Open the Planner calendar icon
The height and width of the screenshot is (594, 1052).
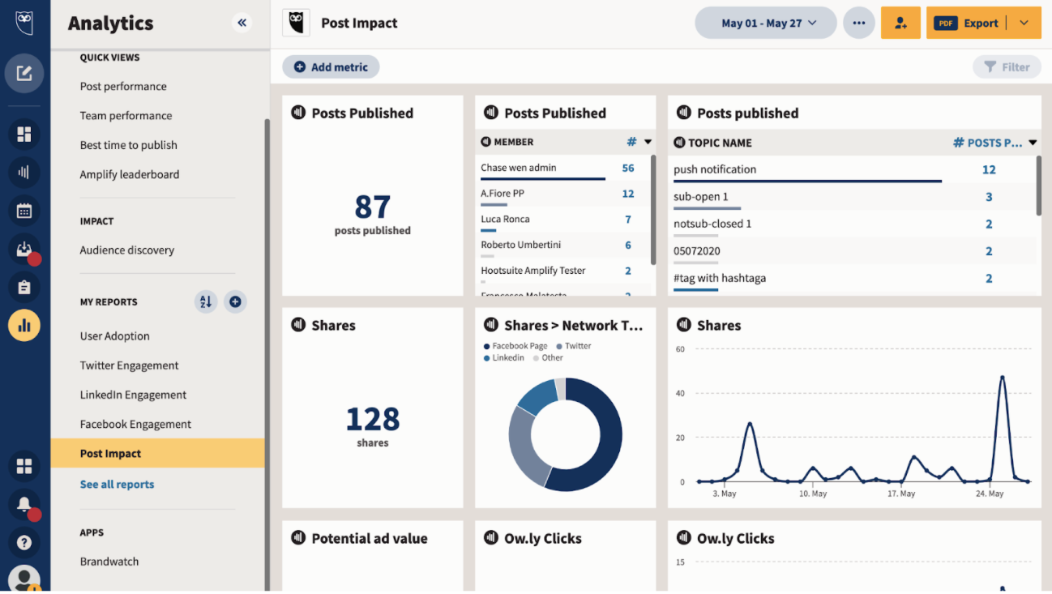click(24, 212)
